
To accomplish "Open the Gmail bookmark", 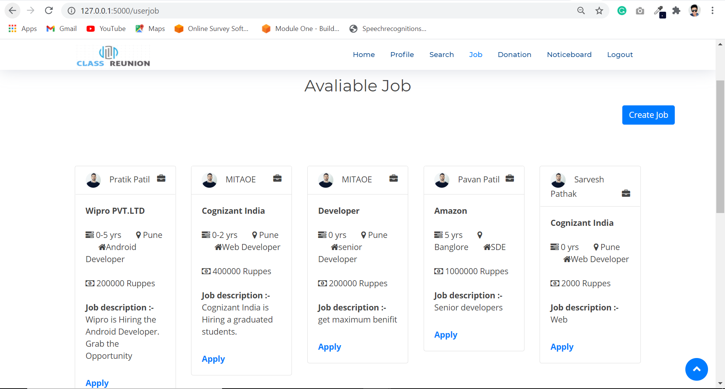I will point(62,29).
